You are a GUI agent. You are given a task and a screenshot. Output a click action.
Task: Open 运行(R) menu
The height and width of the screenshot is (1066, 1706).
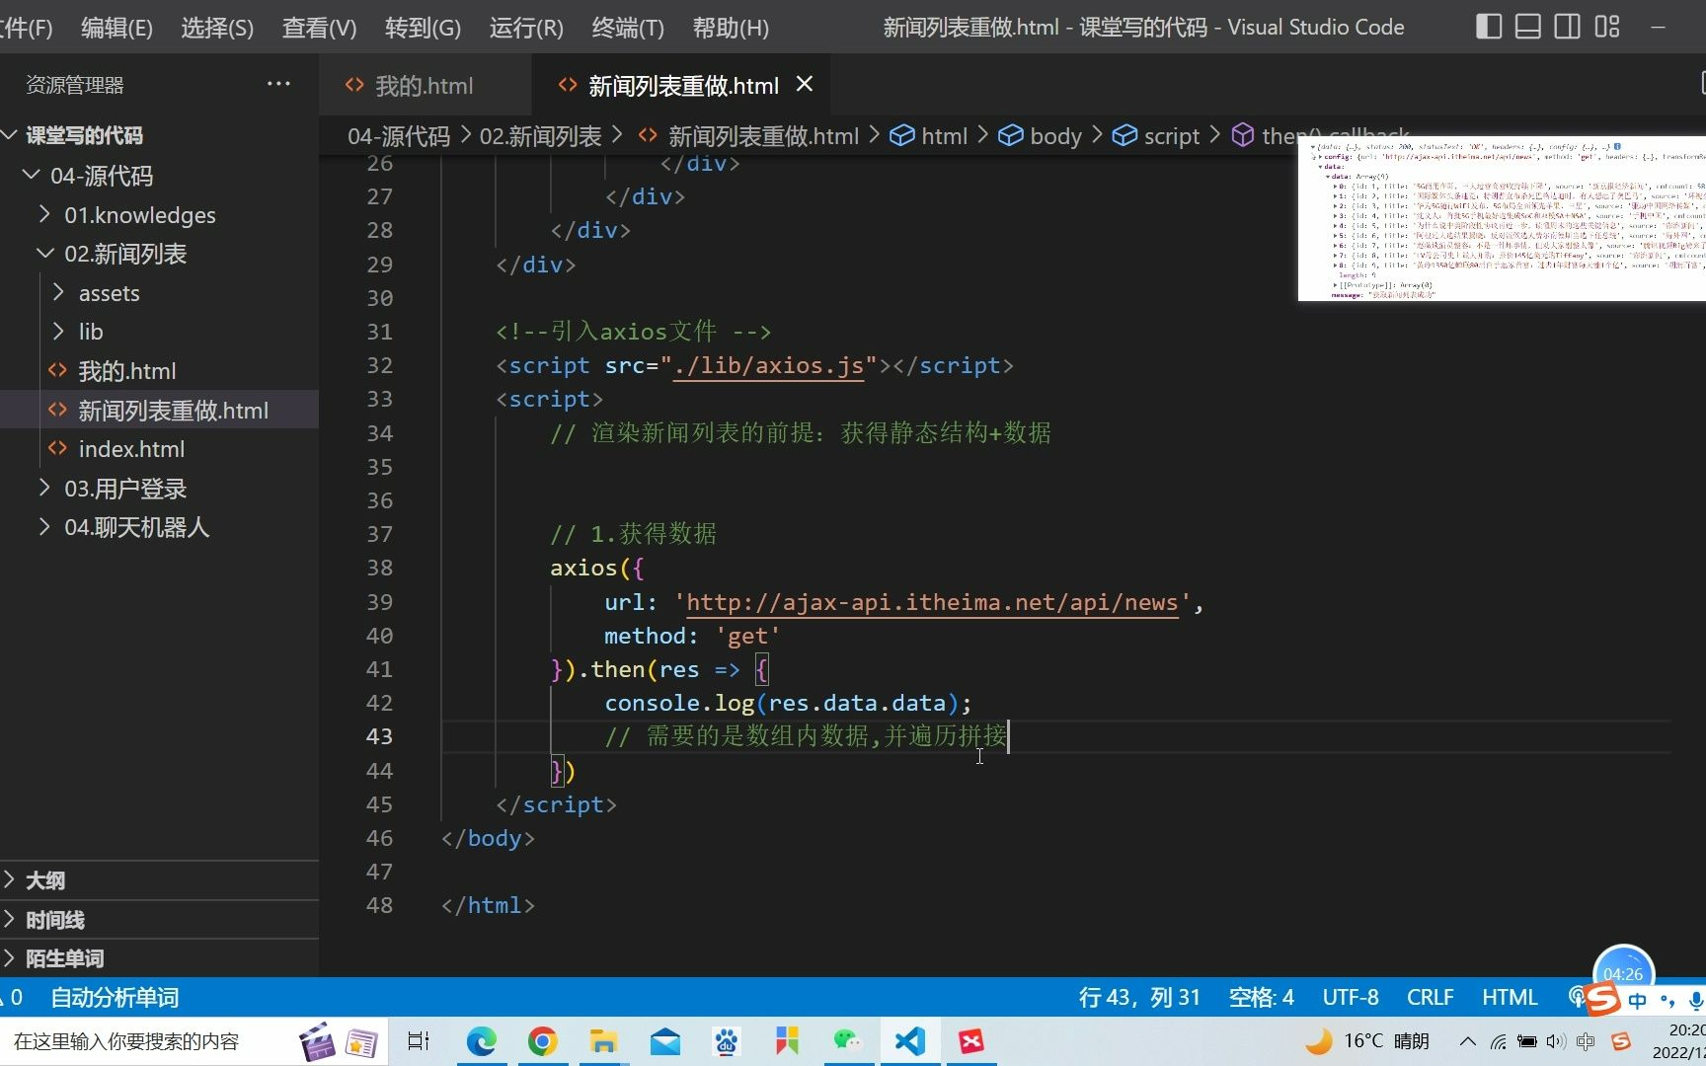point(526,28)
